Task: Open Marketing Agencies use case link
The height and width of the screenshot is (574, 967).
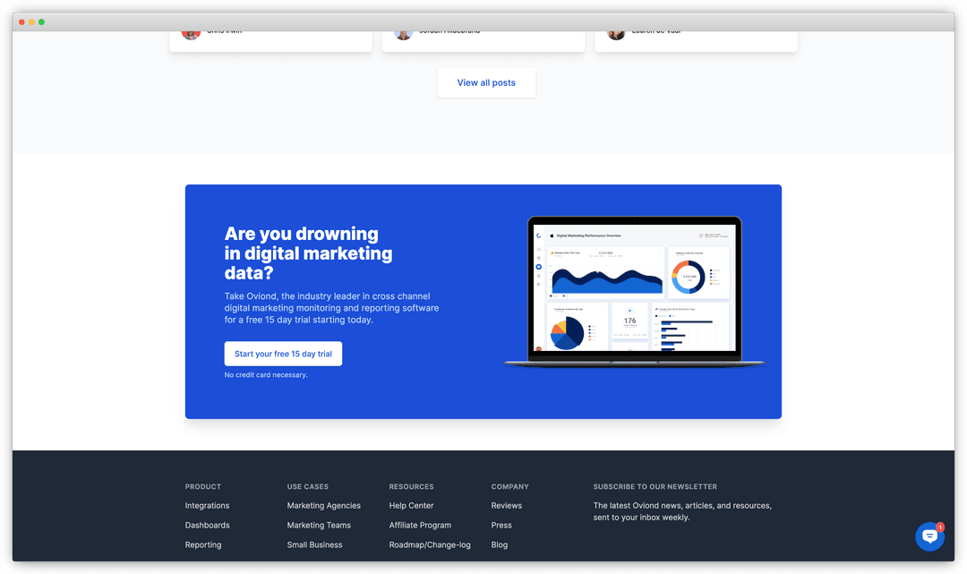Action: click(x=324, y=506)
